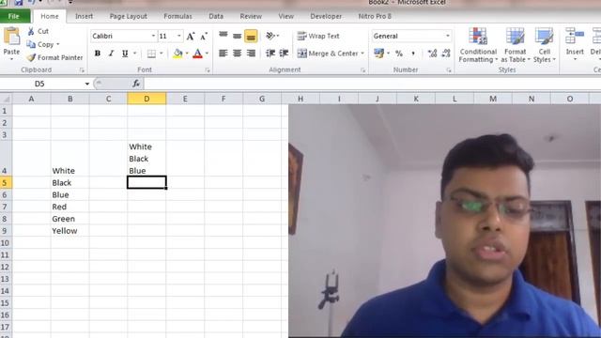The image size is (601, 338).
Task: Expand the Merge & Center dropdown arrow
Action: pyautogui.click(x=362, y=54)
